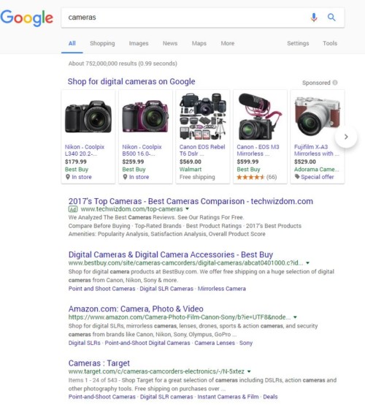Open Shop for digital cameras on Google

click(x=131, y=82)
